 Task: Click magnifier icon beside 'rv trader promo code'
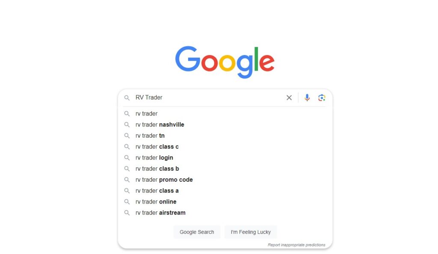pyautogui.click(x=127, y=180)
